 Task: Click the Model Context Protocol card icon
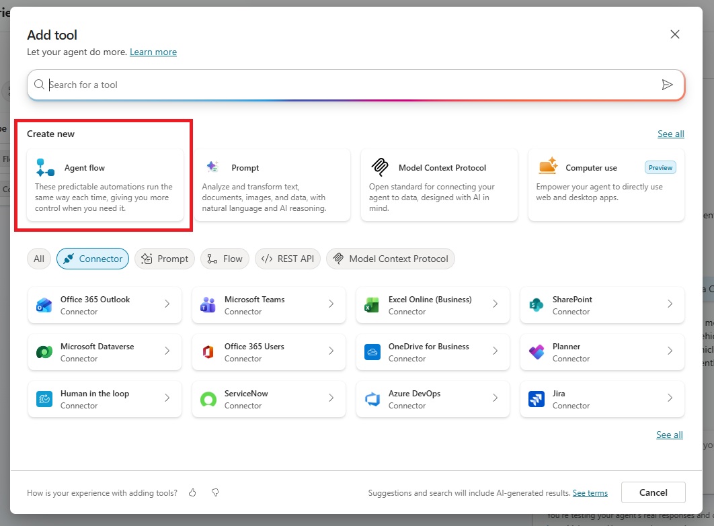click(x=380, y=167)
